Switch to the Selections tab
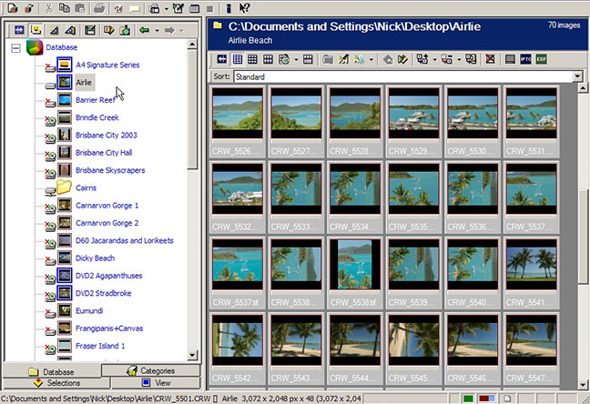The width and height of the screenshot is (590, 404). (56, 383)
